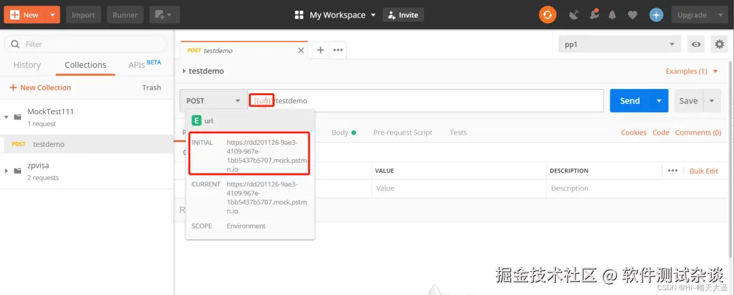The image size is (734, 295).
Task: Click the INITIAL value URL text in tooltip
Action: 267,156
